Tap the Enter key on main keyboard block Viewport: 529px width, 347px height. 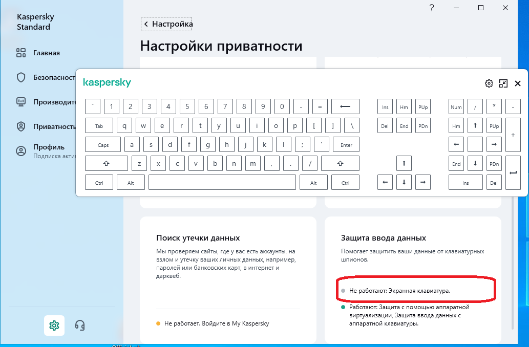(346, 144)
